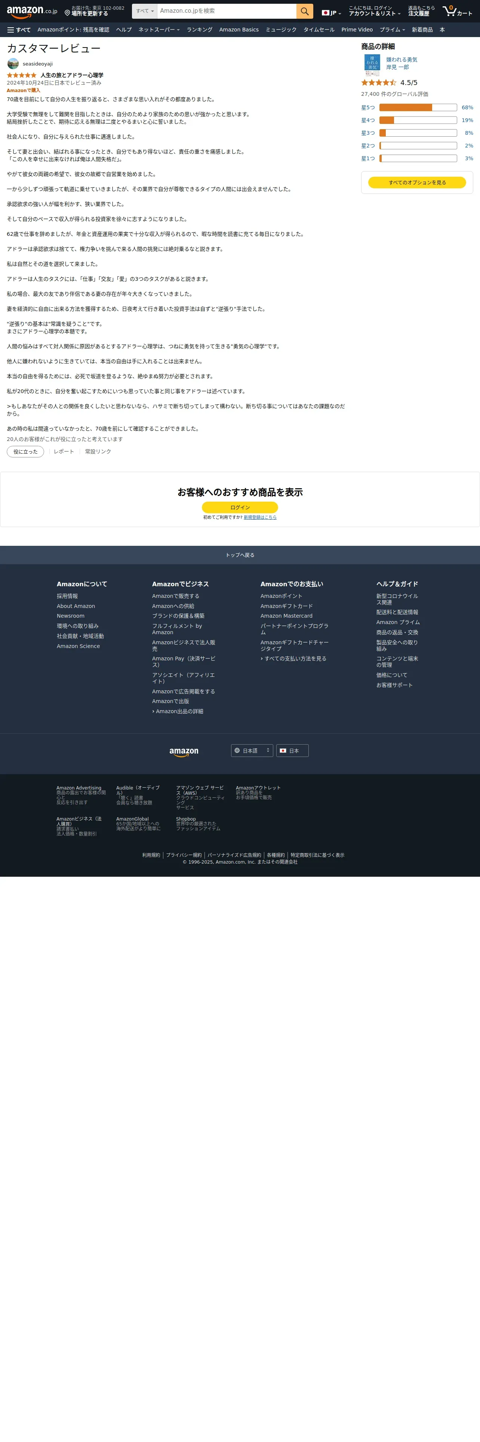
Task: Click the 新規登録はこちら link
Action: (260, 517)
